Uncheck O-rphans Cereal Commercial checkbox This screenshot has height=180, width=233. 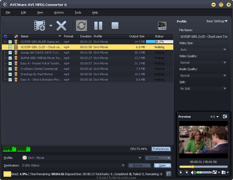coord(10,69)
